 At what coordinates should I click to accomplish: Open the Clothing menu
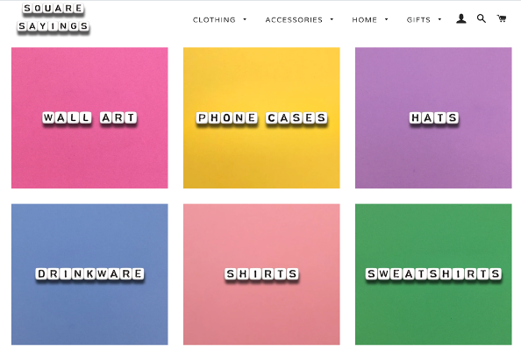[x=214, y=20]
